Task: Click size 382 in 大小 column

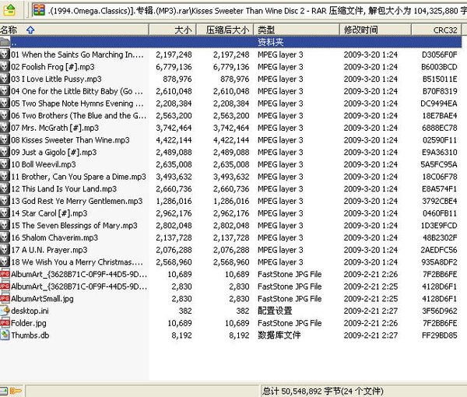Action: (x=185, y=311)
